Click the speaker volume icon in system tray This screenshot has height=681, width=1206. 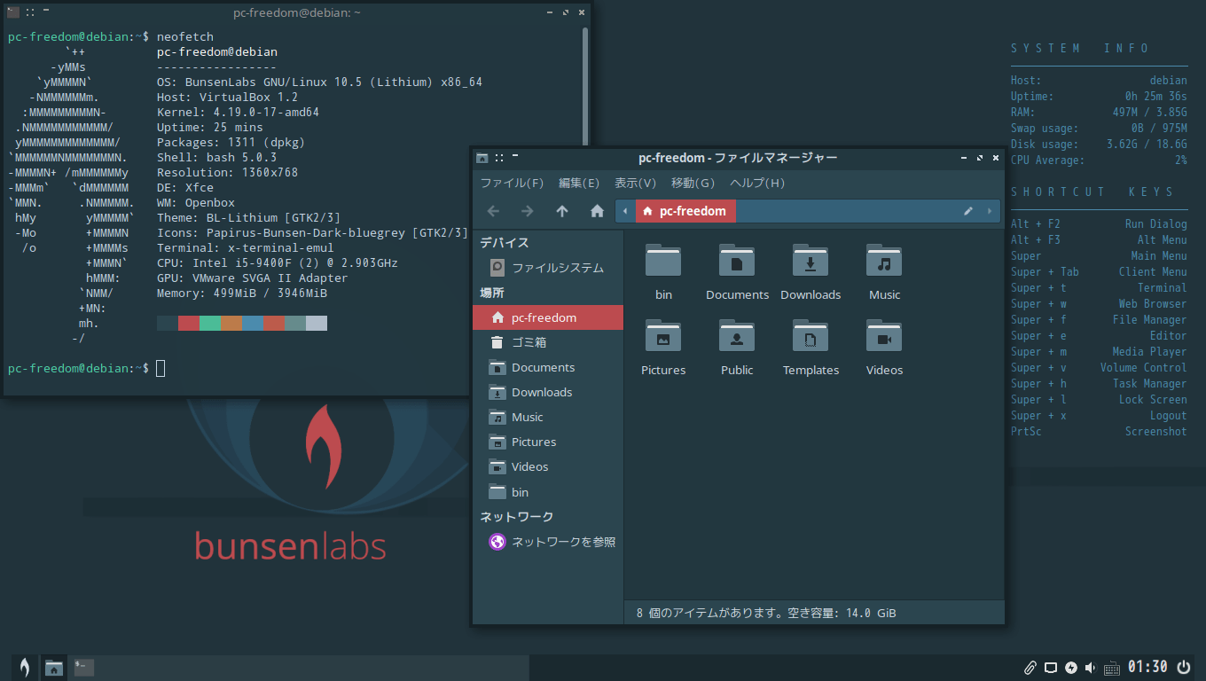1090,668
